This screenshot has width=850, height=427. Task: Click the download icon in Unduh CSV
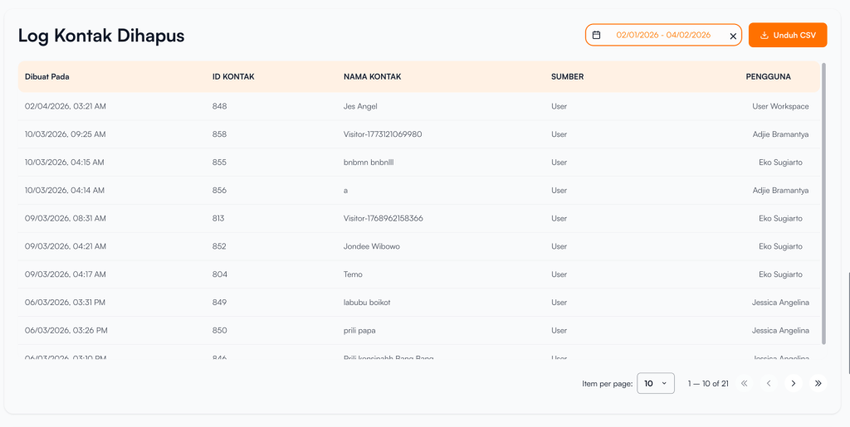(x=765, y=35)
